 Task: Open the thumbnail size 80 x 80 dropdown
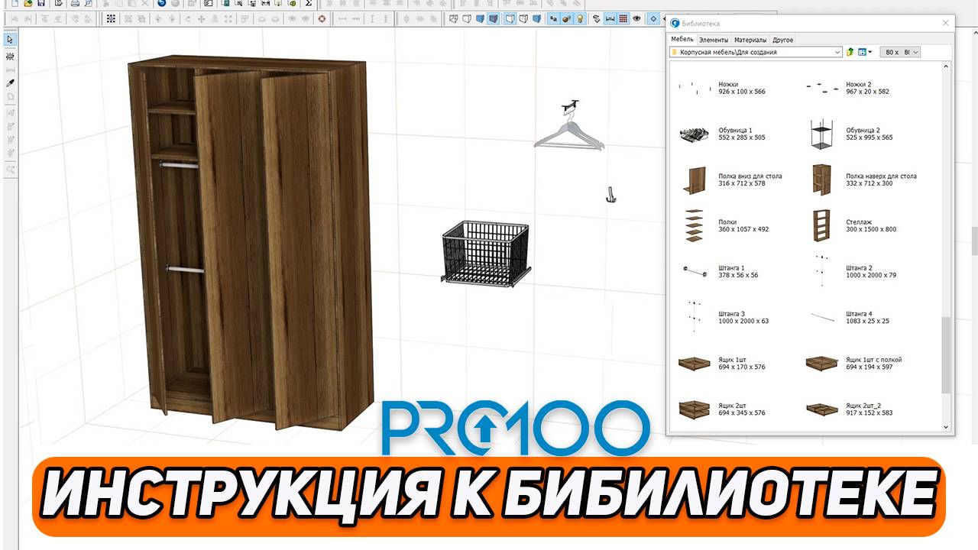coord(900,52)
